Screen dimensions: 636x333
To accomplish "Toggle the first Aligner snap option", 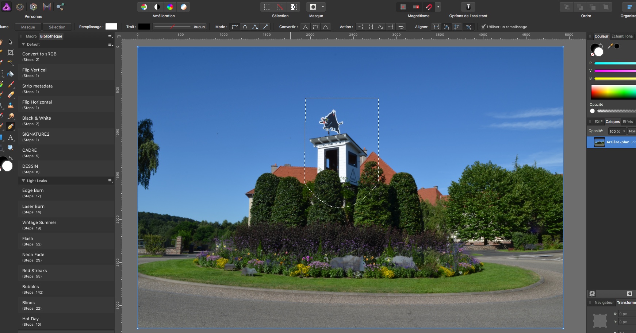I will click(x=436, y=27).
